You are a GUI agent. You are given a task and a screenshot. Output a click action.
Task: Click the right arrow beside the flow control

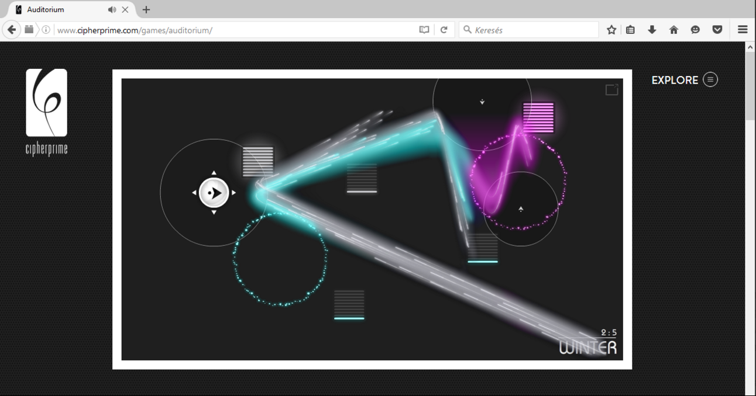coord(233,193)
